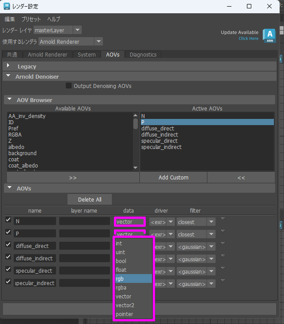Choose int from data type list
284x324 pixels.
tap(134, 244)
